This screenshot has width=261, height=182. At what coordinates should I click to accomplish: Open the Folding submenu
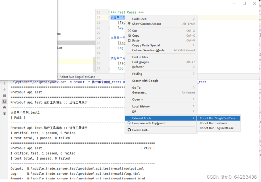click(x=137, y=74)
